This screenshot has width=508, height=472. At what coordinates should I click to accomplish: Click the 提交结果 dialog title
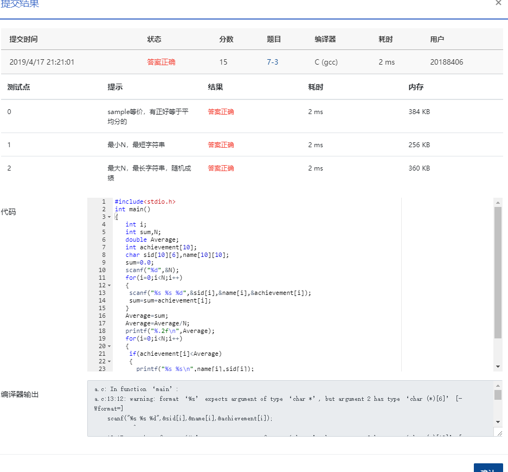coord(20,4)
